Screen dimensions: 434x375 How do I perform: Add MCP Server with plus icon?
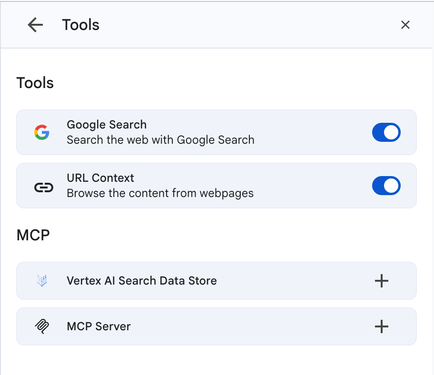click(381, 326)
